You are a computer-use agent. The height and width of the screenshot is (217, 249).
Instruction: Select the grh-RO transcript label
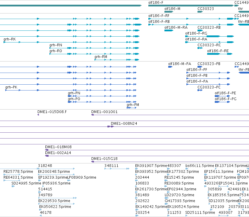(x=56, y=51)
